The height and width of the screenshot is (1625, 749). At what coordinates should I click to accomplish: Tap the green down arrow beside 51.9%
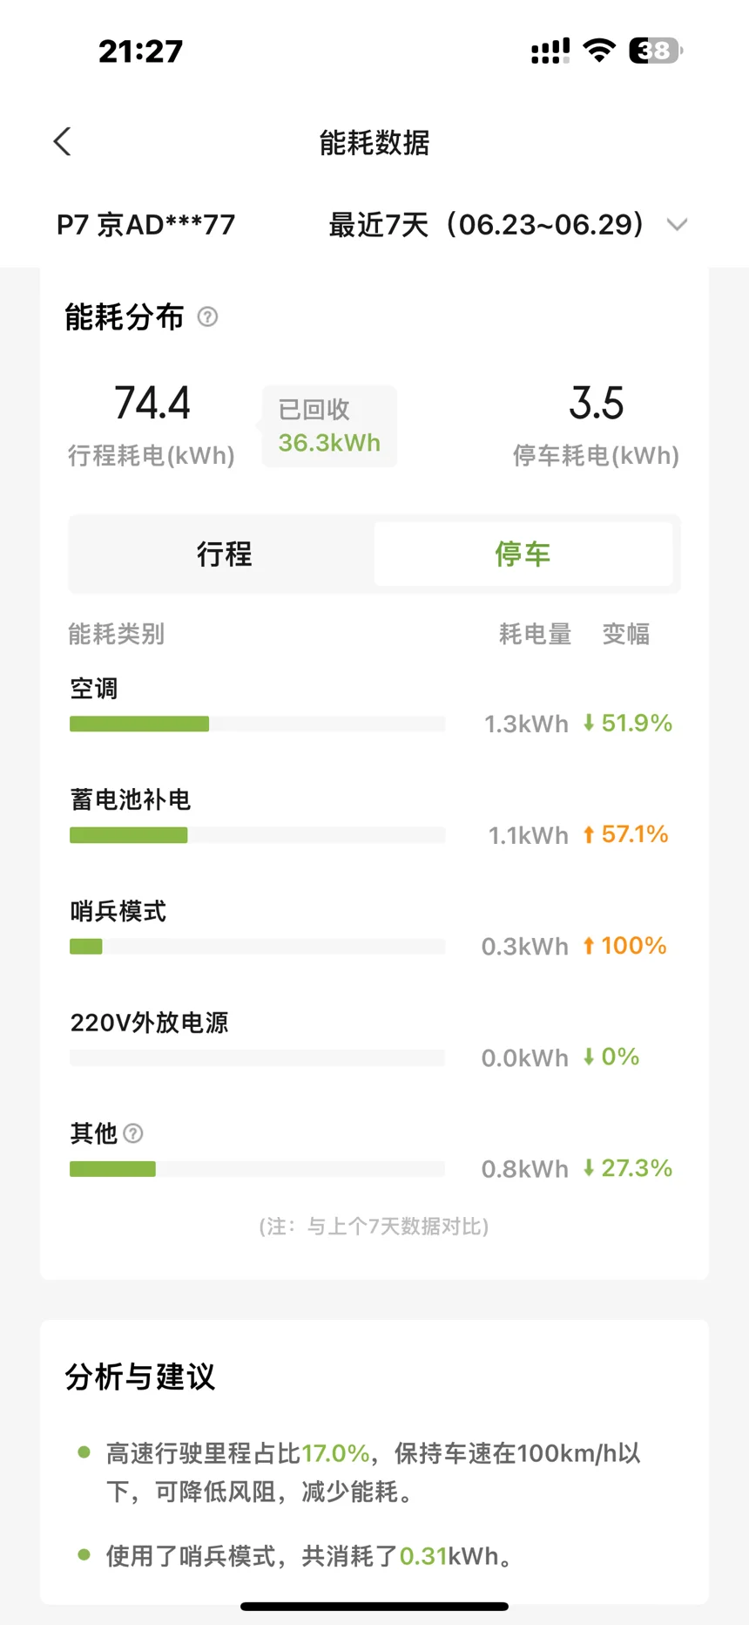coord(589,723)
